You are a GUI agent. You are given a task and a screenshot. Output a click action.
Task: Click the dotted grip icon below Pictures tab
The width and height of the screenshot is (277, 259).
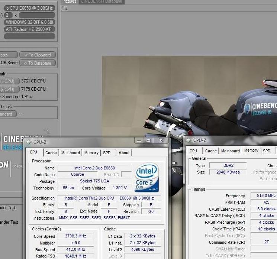65,8
